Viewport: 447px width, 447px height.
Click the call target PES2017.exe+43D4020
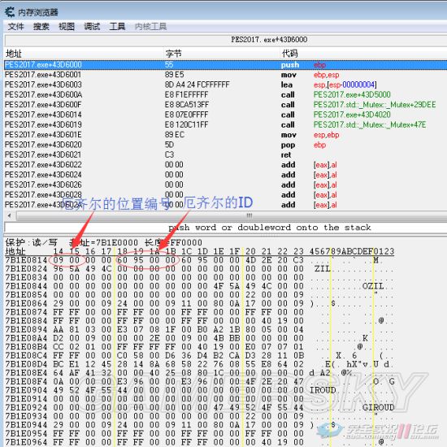point(352,115)
